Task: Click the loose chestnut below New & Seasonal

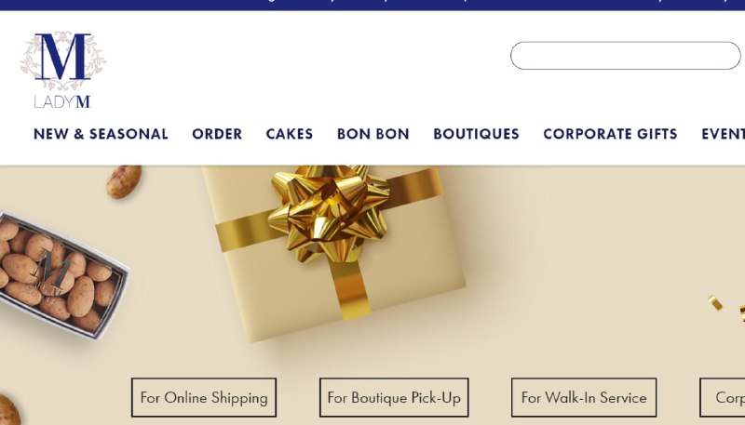Action: 124,181
